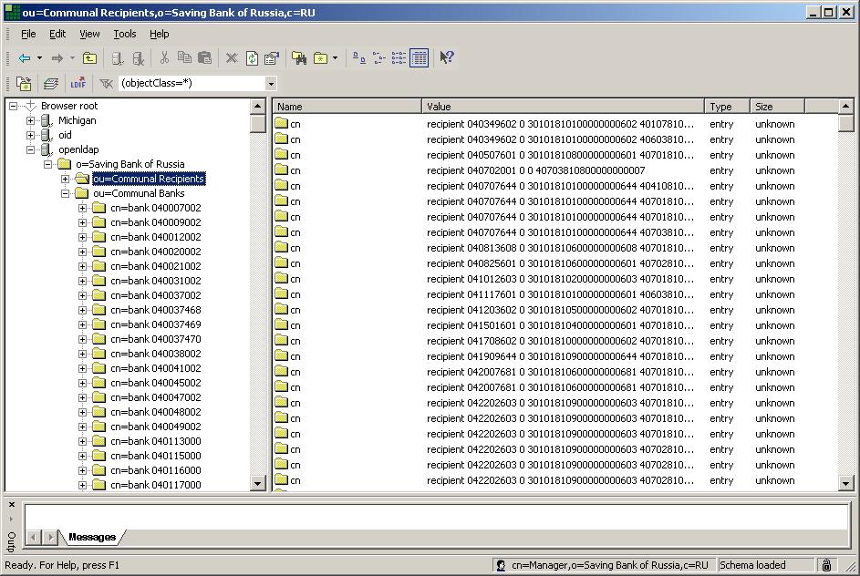Image resolution: width=860 pixels, height=576 pixels.
Task: Open the Tools menu
Action: [125, 34]
